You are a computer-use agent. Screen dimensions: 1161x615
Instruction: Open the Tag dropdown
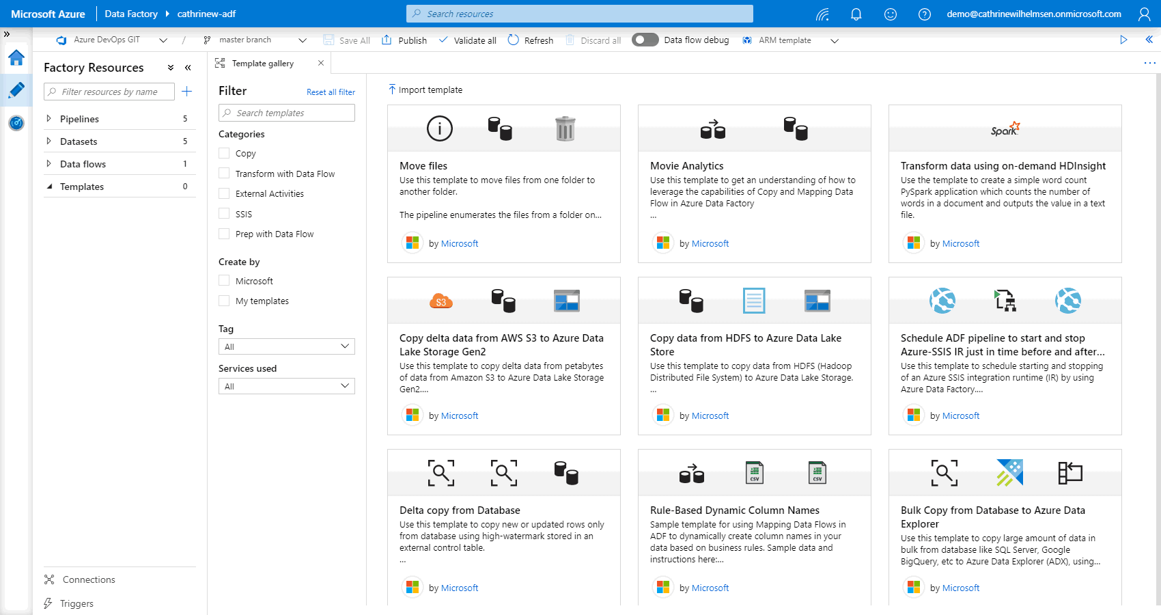coord(286,346)
